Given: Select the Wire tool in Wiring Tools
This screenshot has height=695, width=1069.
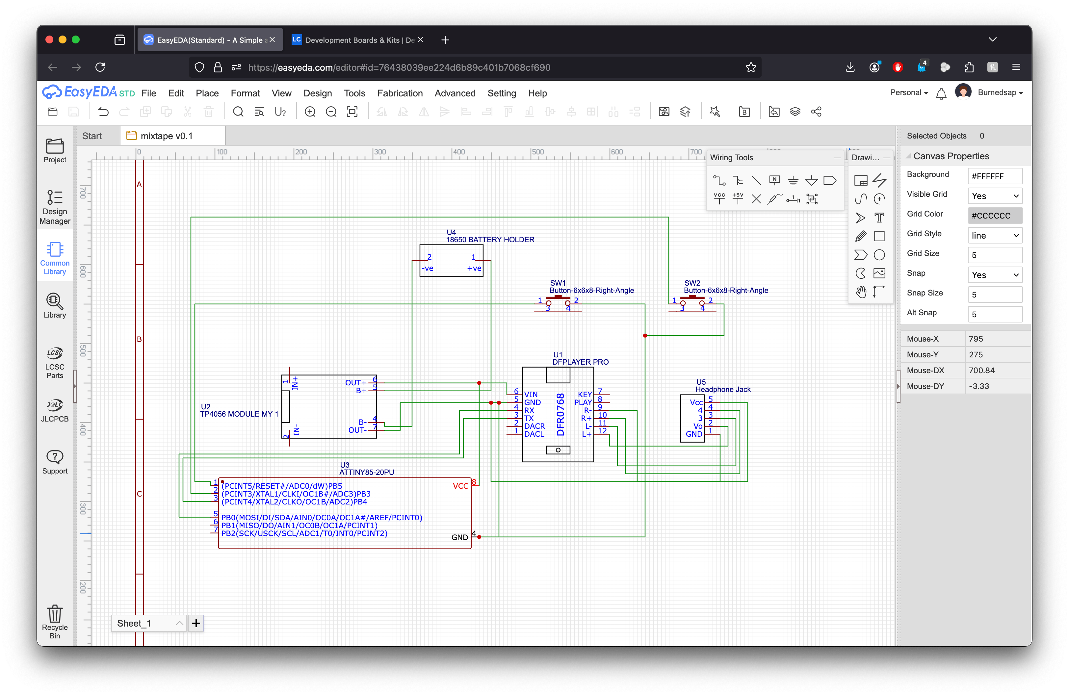Looking at the screenshot, I should pos(719,180).
